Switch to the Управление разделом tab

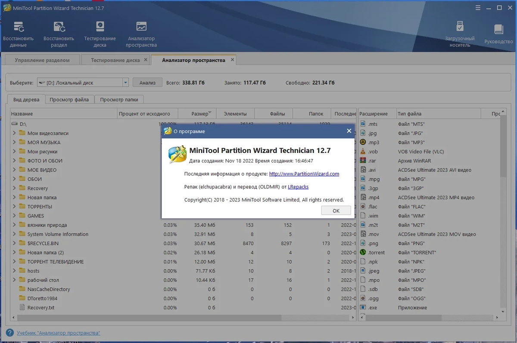tap(42, 60)
